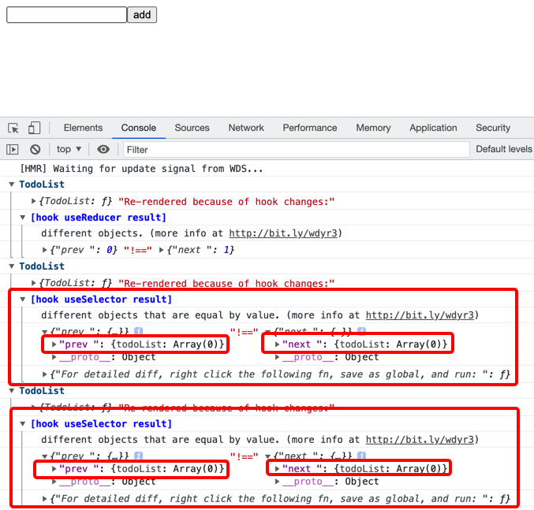534x510 pixels.
Task: Open the wdyr3 link in first useSelector group
Action: click(420, 315)
